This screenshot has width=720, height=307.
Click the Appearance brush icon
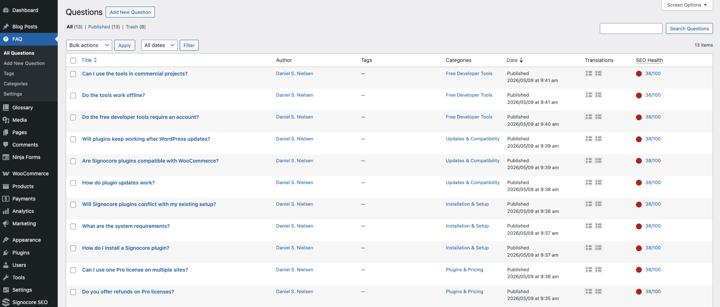pyautogui.click(x=6, y=240)
